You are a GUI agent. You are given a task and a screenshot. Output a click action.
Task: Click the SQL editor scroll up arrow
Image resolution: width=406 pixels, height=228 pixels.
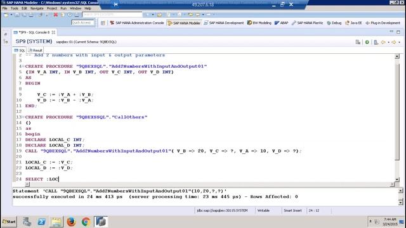(x=397, y=56)
